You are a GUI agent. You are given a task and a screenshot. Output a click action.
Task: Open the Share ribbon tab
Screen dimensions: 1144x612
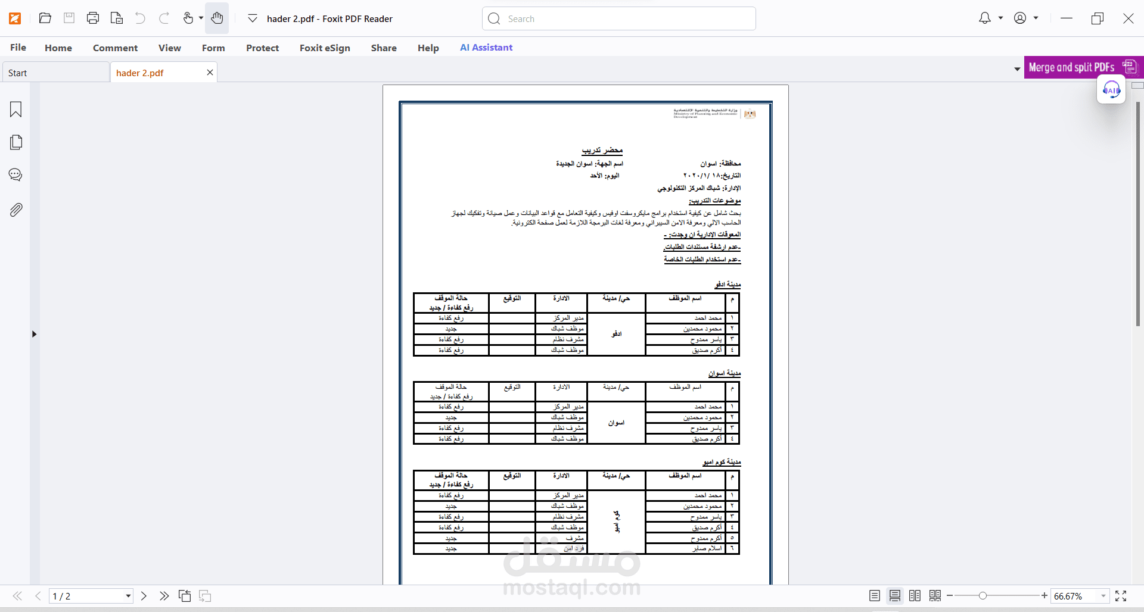(384, 48)
